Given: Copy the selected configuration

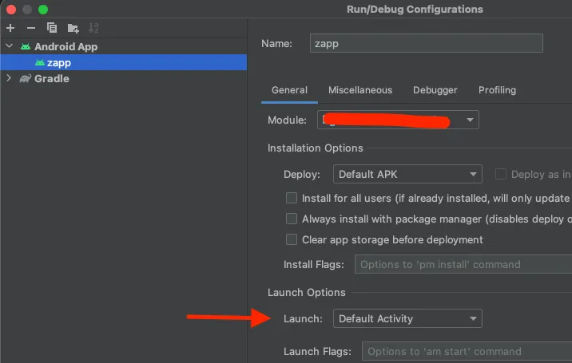Looking at the screenshot, I should pos(52,29).
